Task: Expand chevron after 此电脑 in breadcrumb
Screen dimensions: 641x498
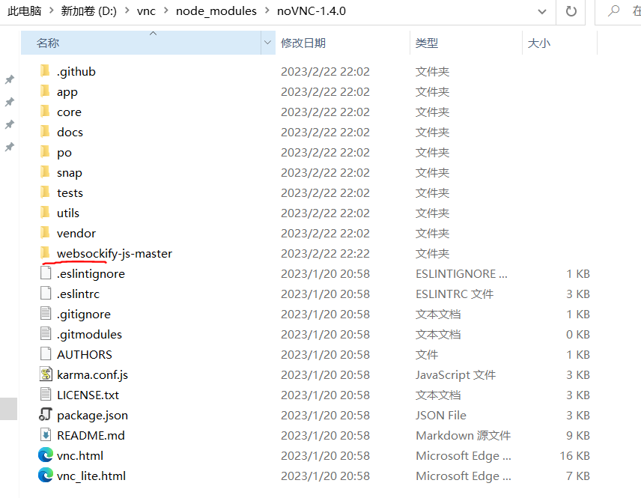Action: point(52,10)
